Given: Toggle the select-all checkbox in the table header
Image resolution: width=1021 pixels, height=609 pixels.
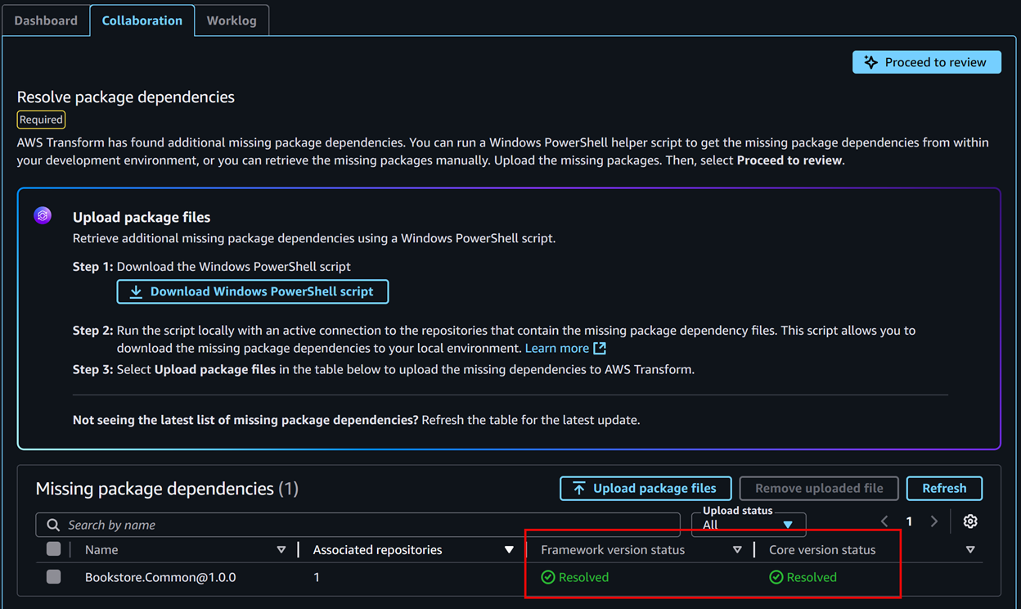Looking at the screenshot, I should 53,549.
